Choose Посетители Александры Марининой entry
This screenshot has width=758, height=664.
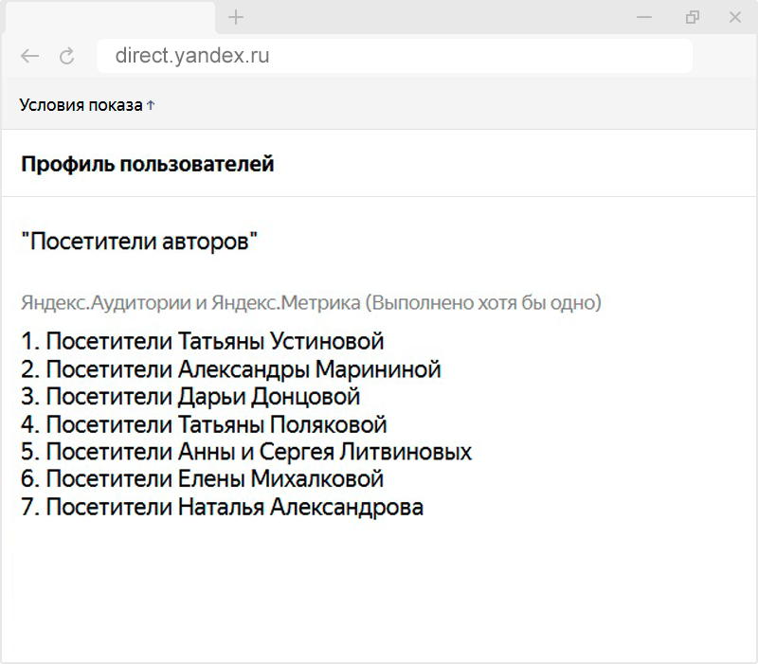coord(230,368)
